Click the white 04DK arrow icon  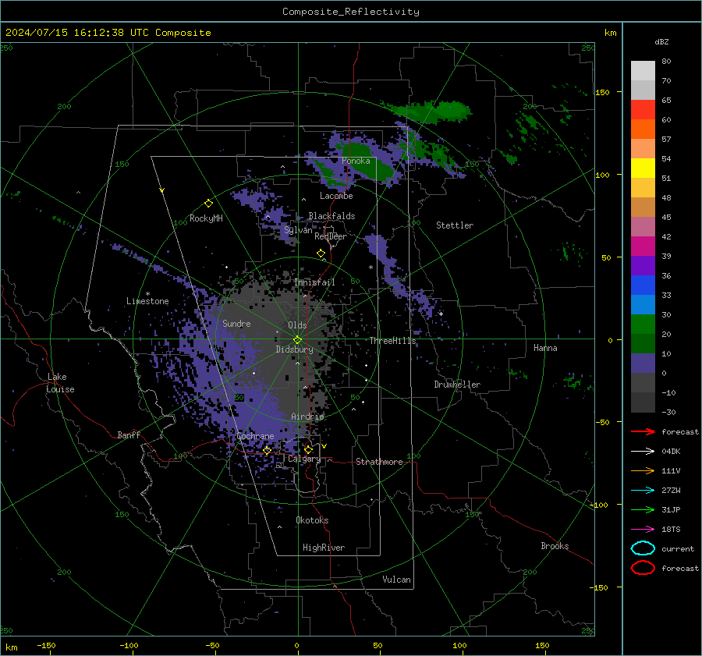(643, 452)
